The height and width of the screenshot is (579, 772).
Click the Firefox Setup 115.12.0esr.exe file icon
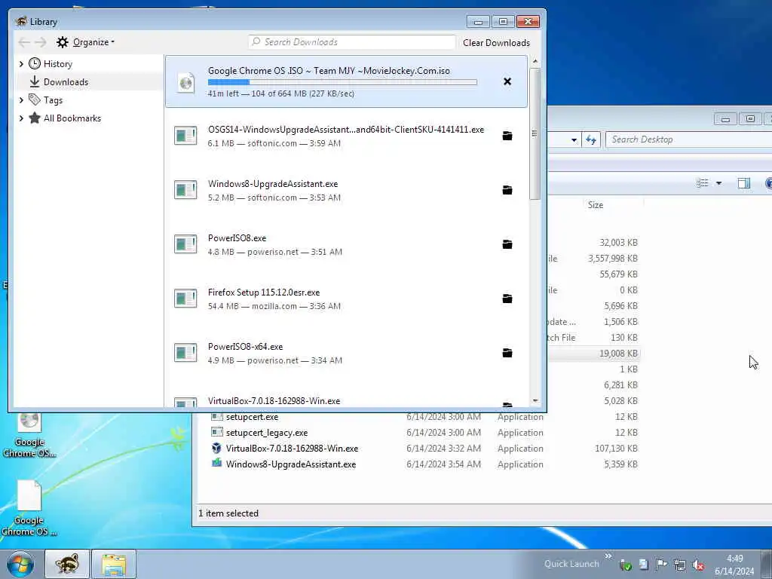pos(185,299)
